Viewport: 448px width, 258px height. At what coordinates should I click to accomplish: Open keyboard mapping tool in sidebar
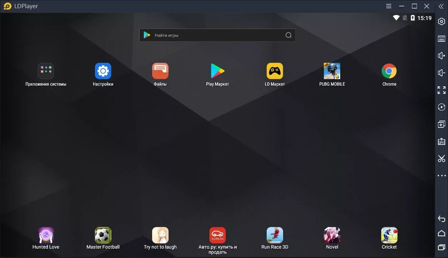tap(442, 39)
